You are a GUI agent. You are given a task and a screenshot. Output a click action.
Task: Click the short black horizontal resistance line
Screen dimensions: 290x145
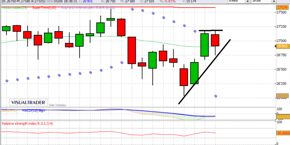pyautogui.click(x=210, y=30)
